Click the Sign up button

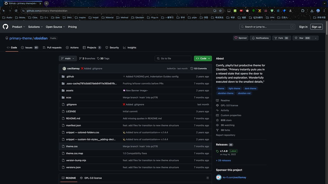(316, 27)
